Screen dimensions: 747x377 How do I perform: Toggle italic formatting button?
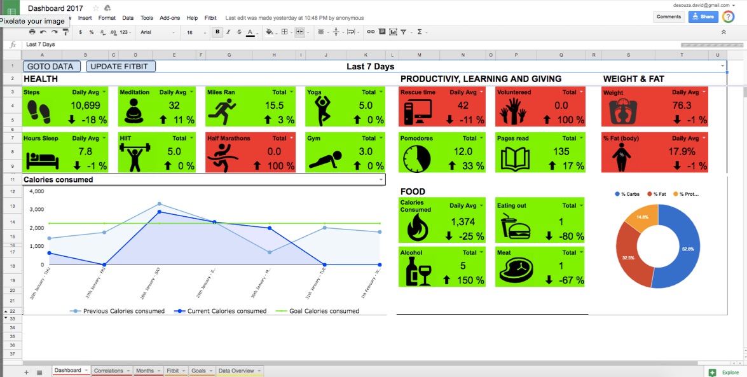[x=228, y=32]
